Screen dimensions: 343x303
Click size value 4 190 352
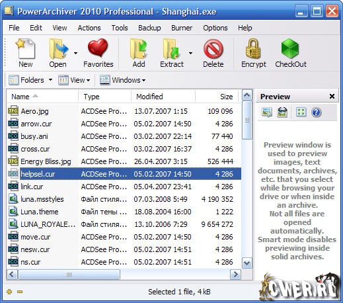(217, 199)
